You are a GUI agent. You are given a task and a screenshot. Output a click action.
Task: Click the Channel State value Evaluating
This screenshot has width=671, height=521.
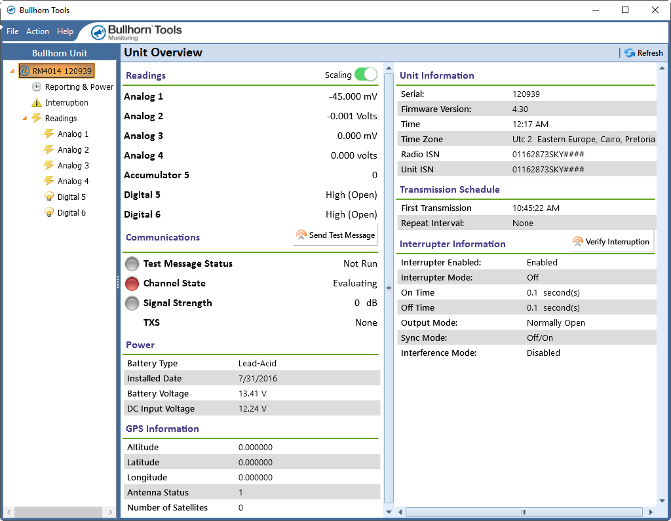355,283
